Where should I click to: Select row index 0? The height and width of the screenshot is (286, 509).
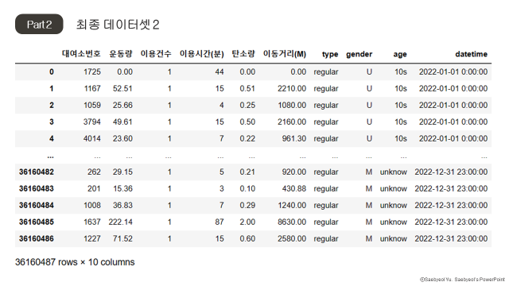[52, 72]
